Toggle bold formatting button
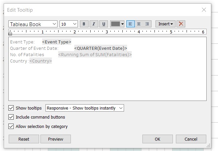Viewport: 218px width, 151px height. (84, 24)
